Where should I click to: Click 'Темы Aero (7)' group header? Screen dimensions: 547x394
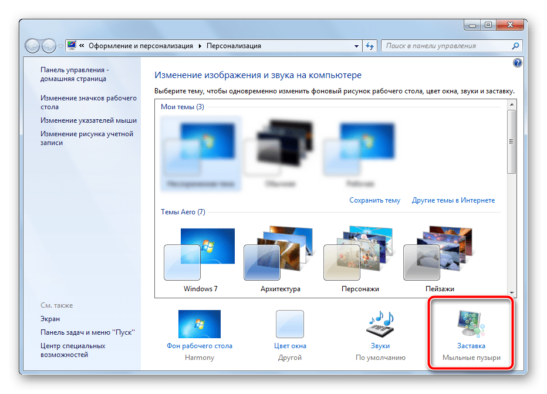click(x=183, y=212)
